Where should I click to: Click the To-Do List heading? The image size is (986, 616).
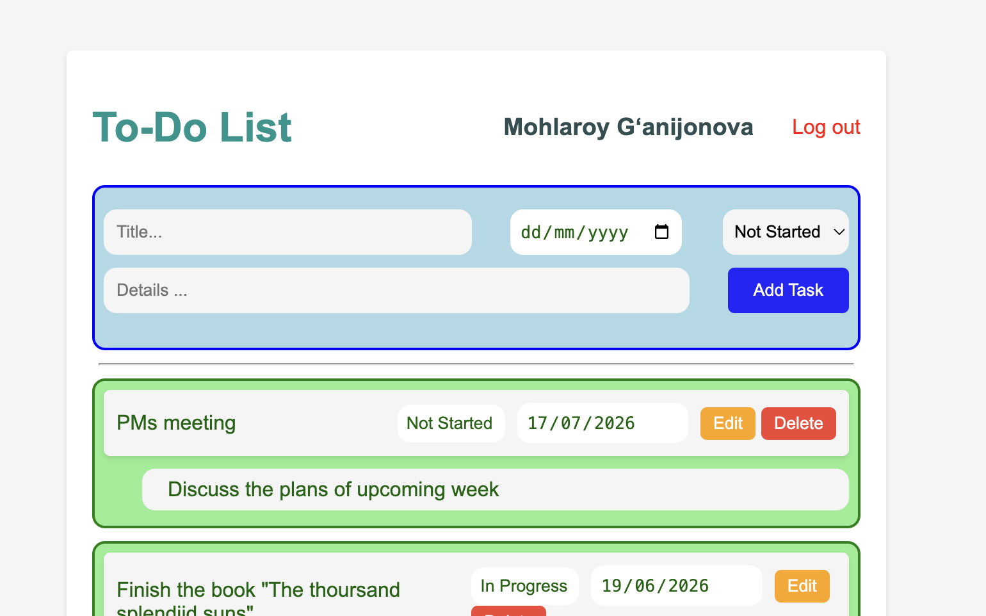pos(192,127)
